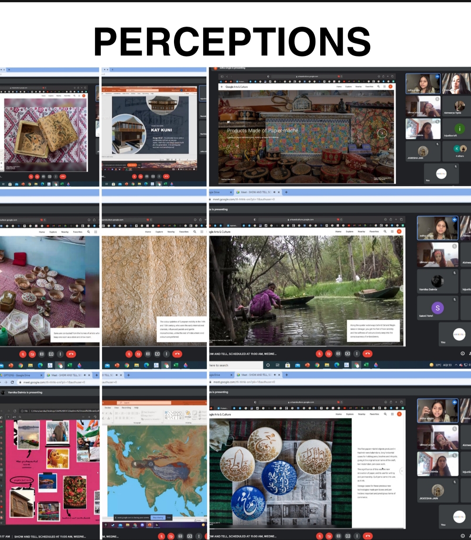Open Microsoft Store from the taskbar below the river photo
Viewport: 471px width, 540px height.
[x=287, y=365]
